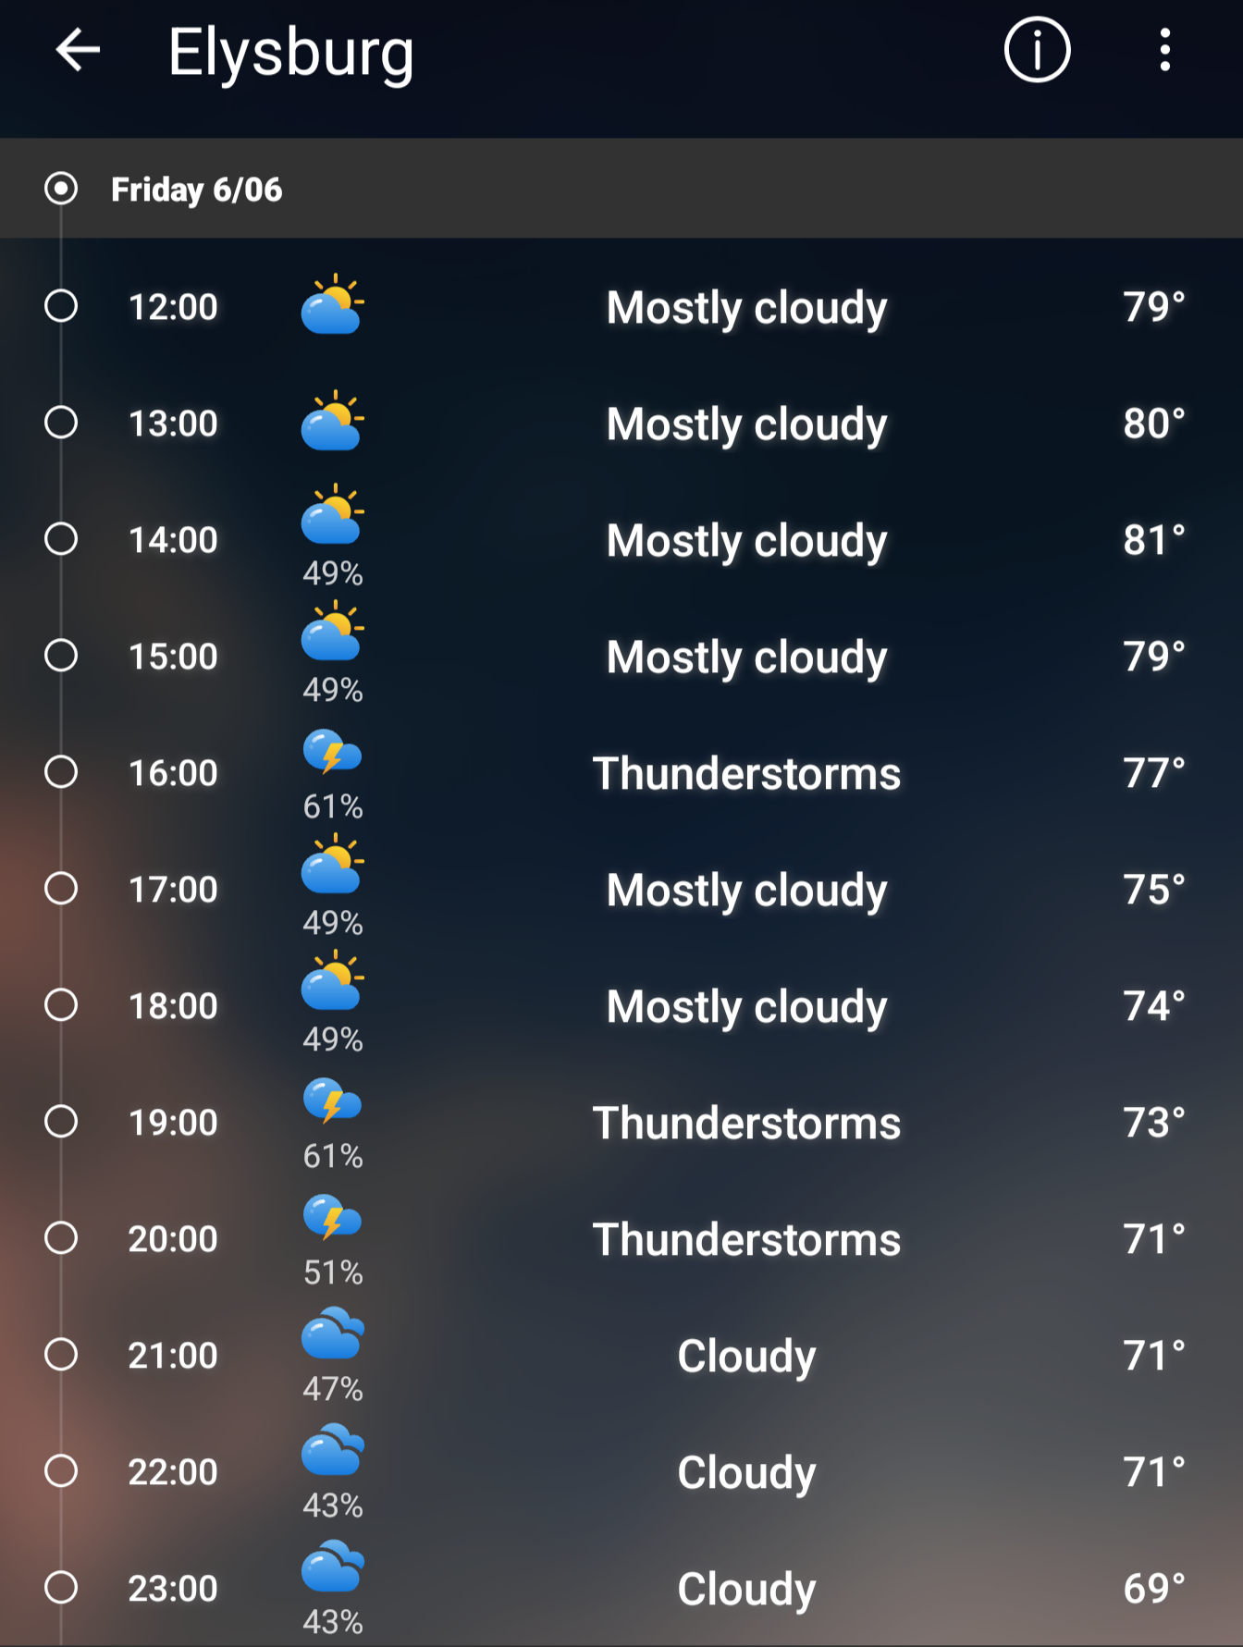
Task: Tap the cloudy icon at 23:00
Action: coord(333,1566)
